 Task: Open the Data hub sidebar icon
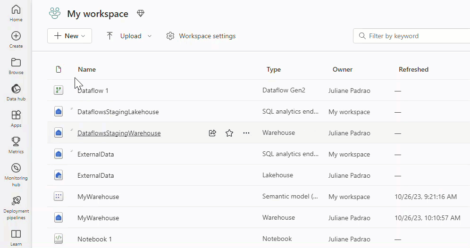[16, 92]
